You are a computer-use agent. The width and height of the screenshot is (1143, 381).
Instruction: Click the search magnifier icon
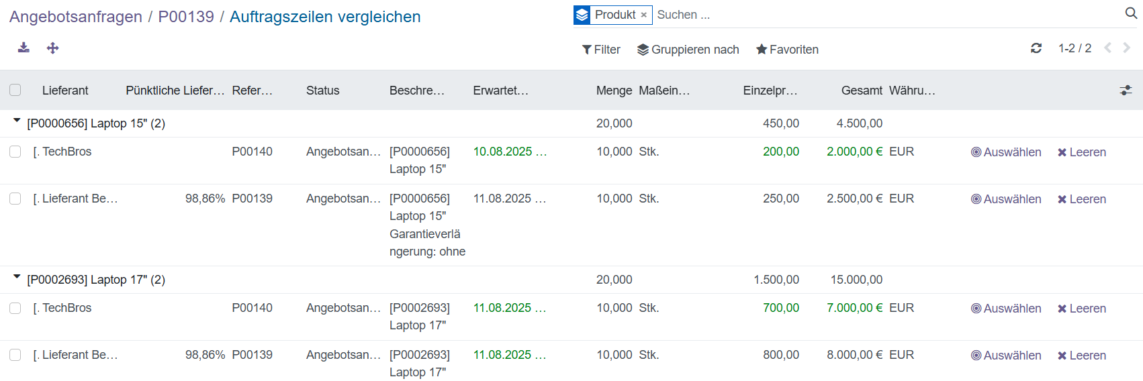[x=1131, y=14]
